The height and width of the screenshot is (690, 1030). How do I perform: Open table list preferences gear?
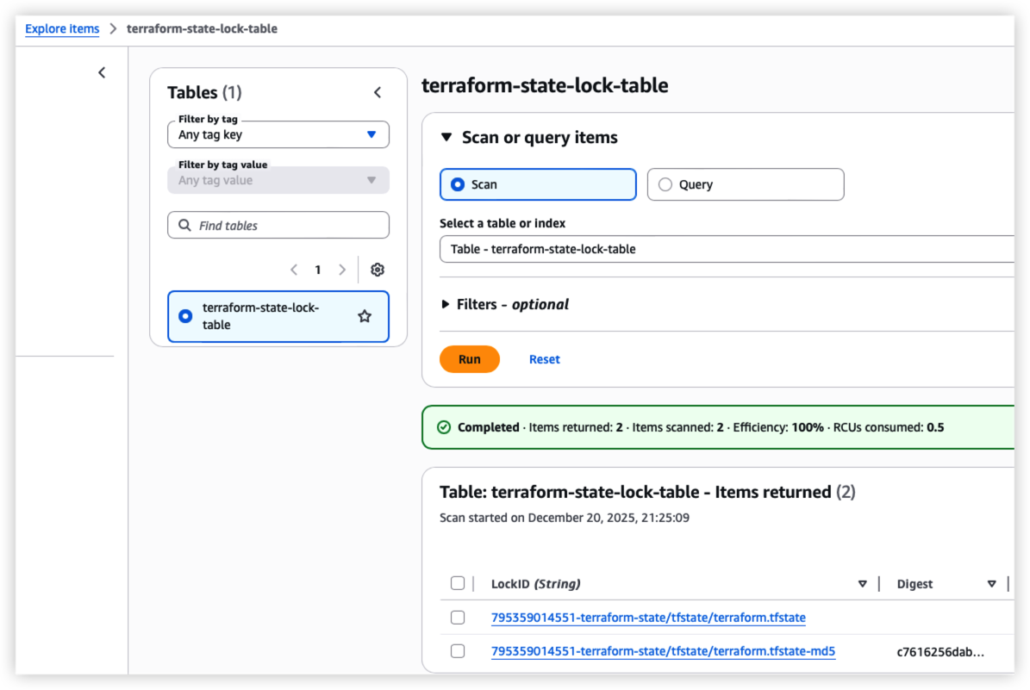pyautogui.click(x=377, y=270)
